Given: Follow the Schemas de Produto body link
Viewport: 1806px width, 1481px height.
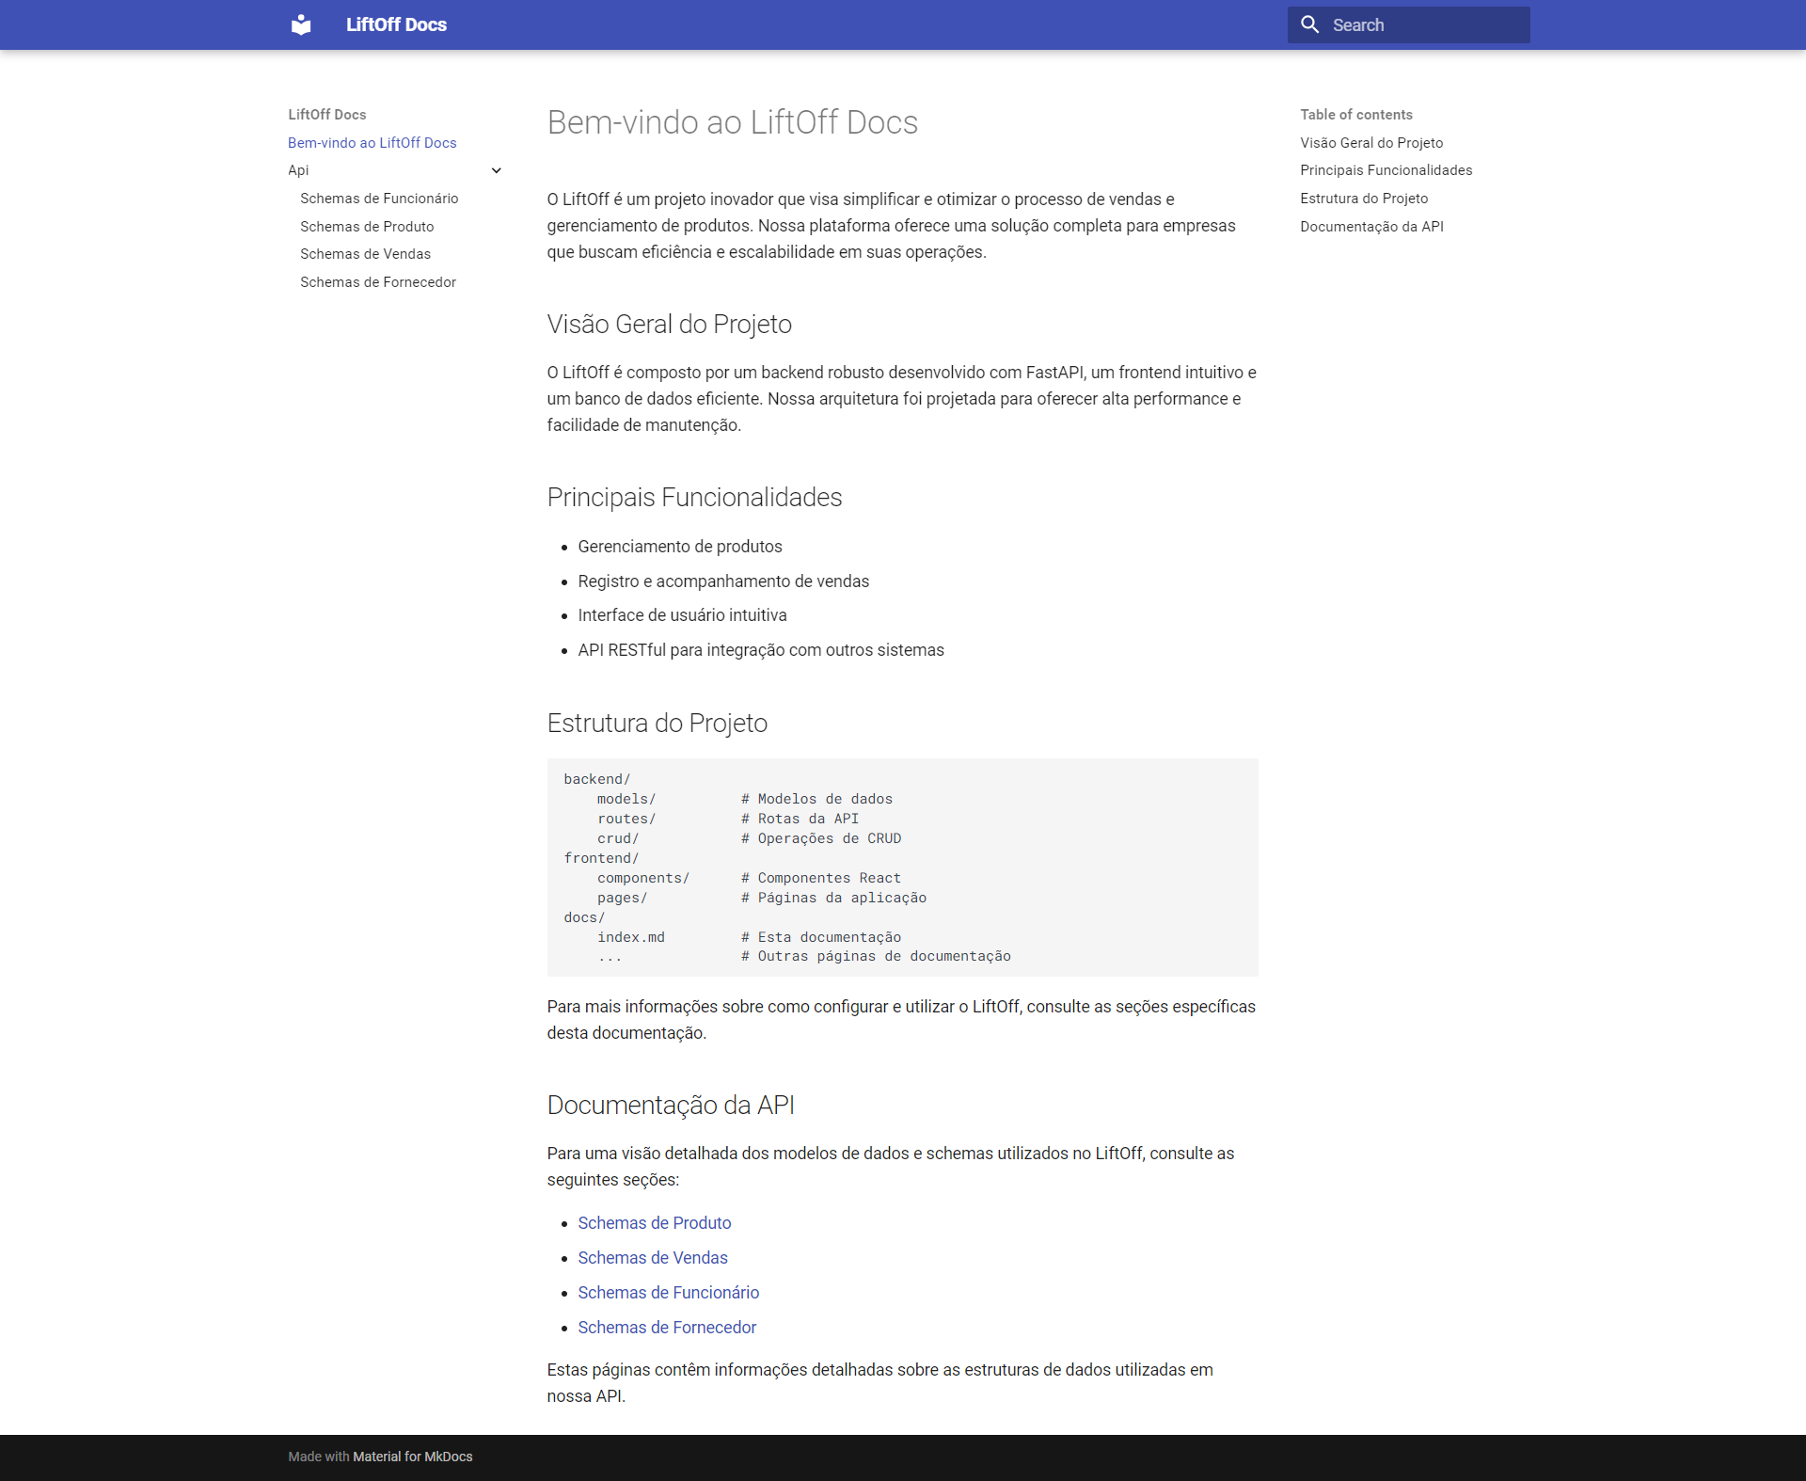Looking at the screenshot, I should [x=654, y=1223].
